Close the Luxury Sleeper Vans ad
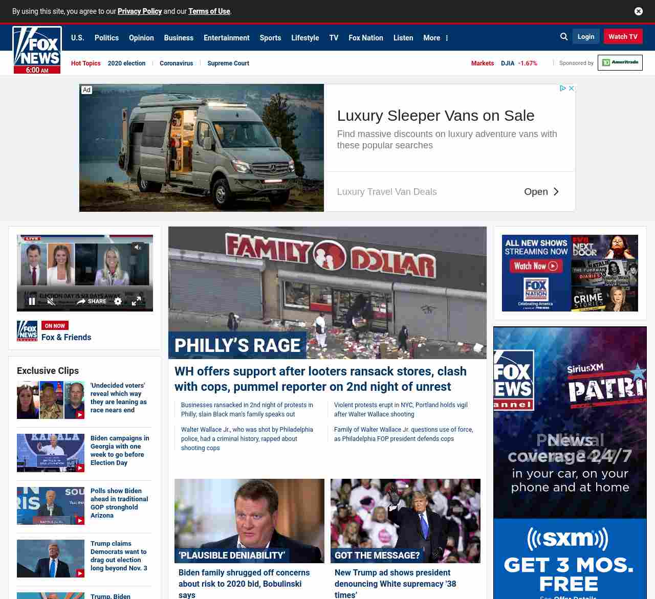 572,88
